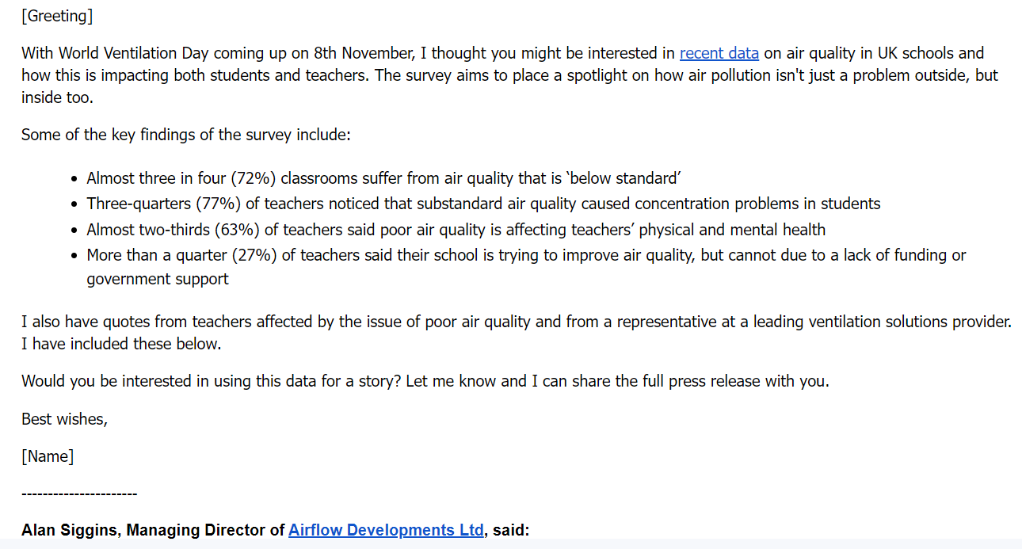Open the 'recent data' hyperlink

click(x=719, y=54)
